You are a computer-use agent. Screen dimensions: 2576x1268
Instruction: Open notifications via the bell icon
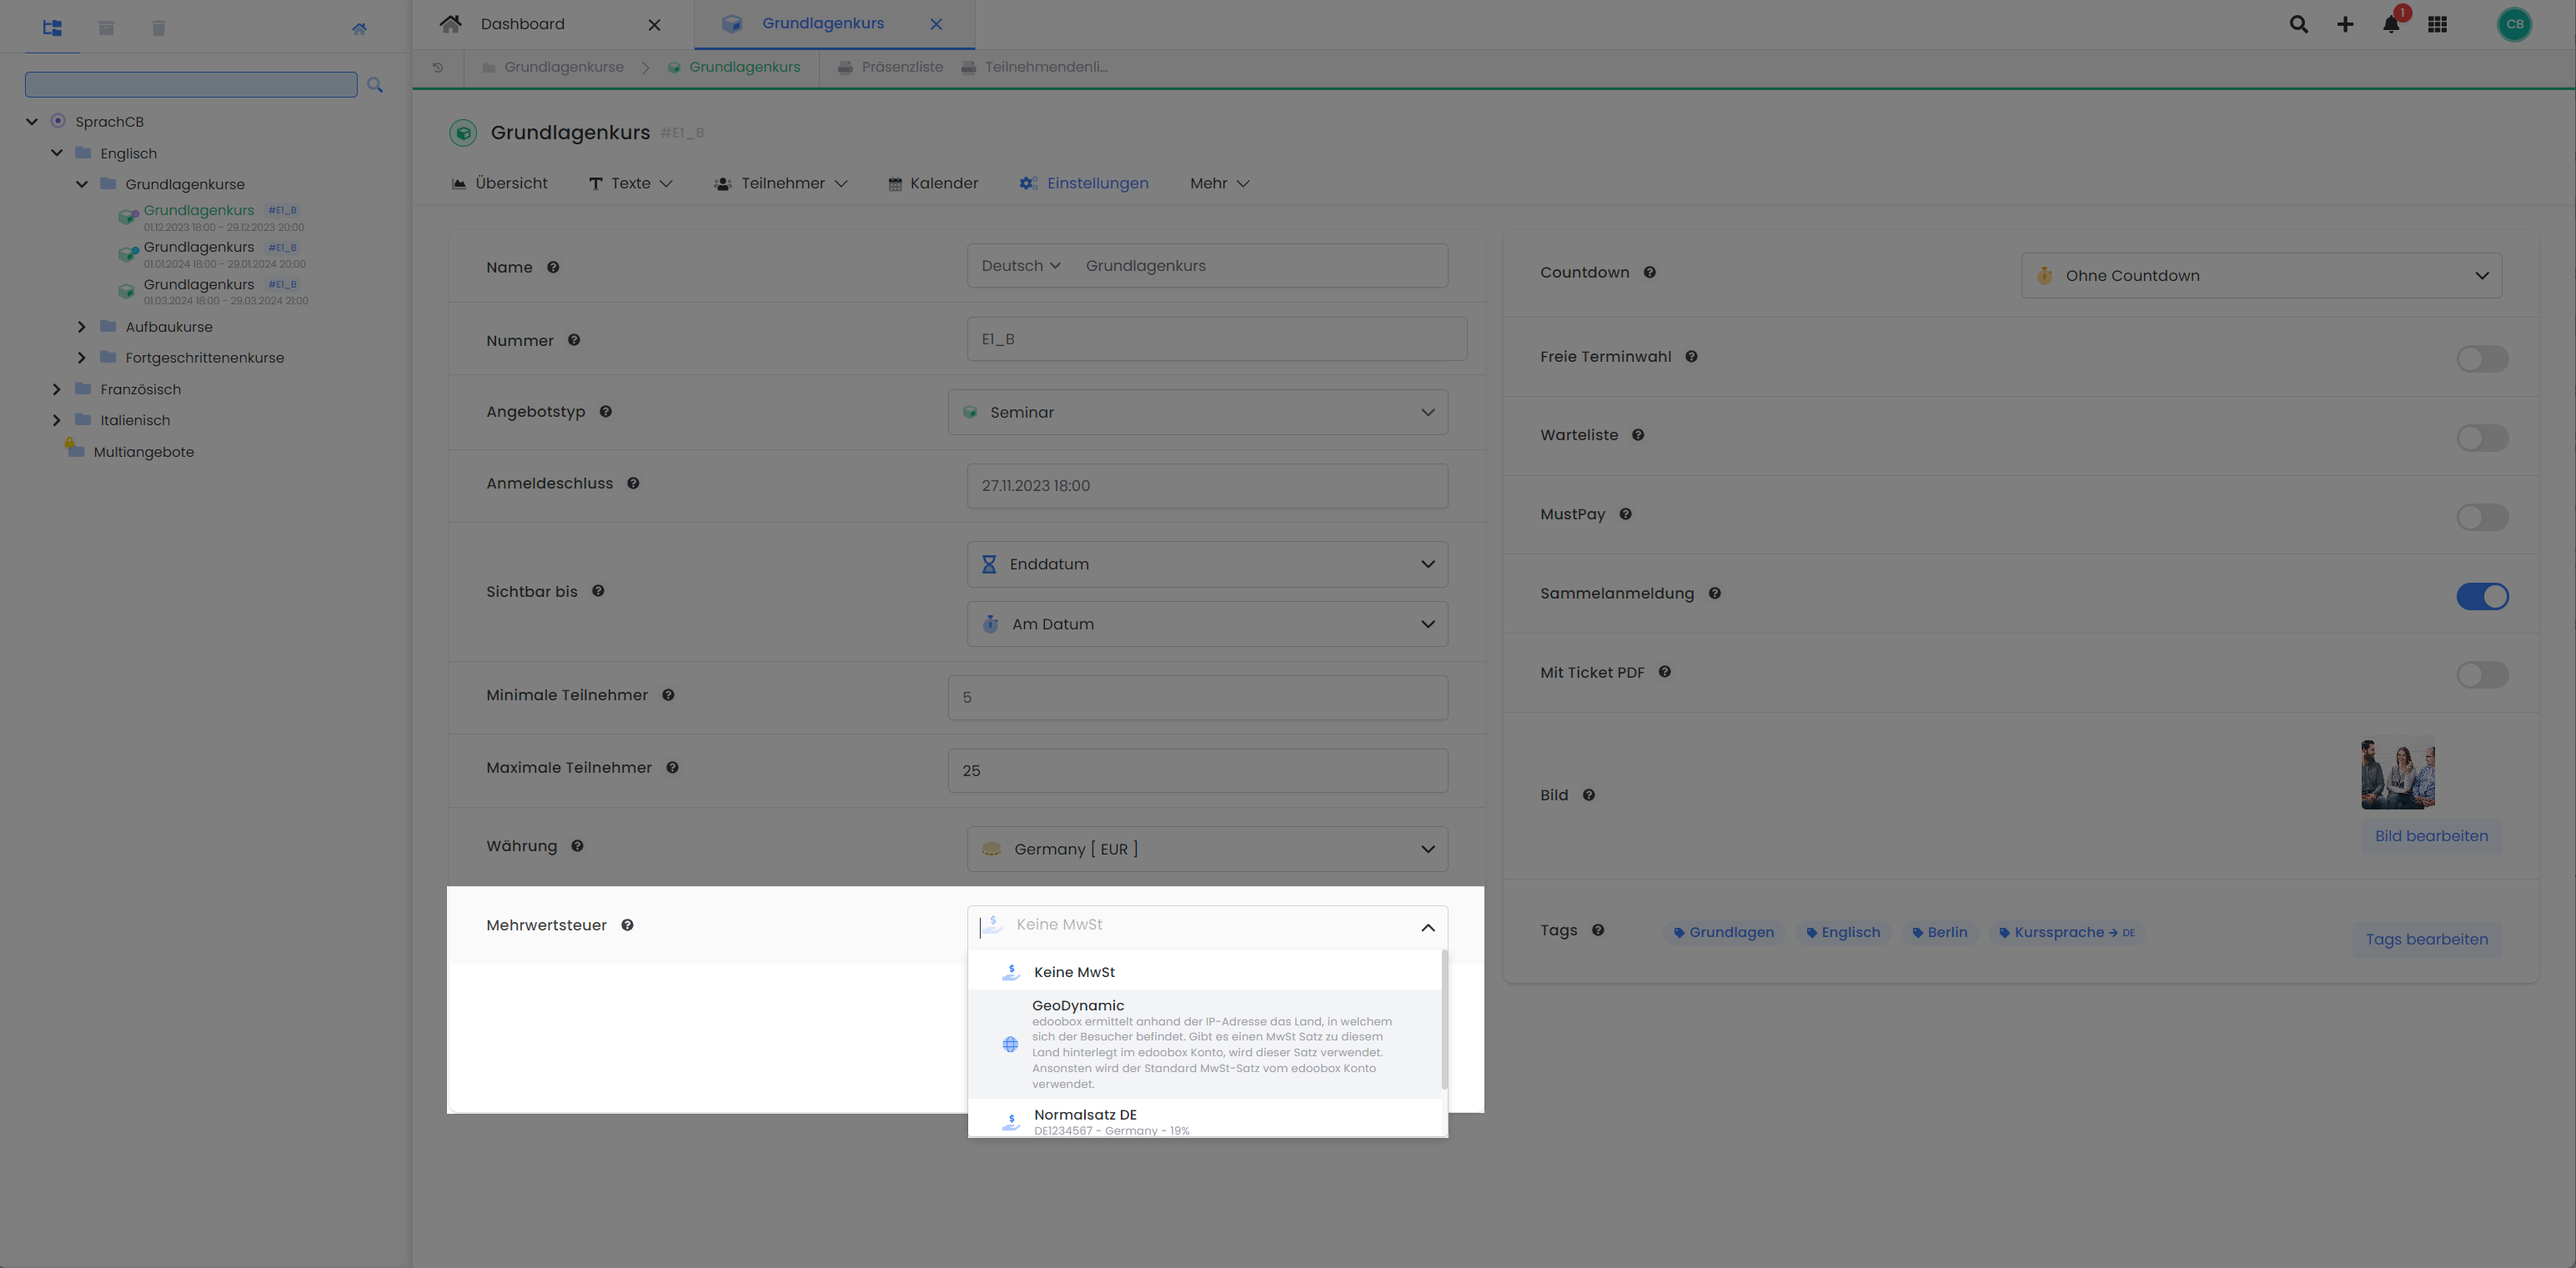click(x=2391, y=24)
